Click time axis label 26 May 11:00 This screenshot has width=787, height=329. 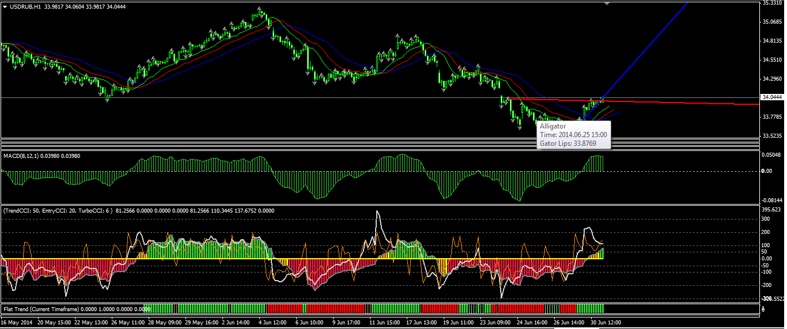pos(129,323)
